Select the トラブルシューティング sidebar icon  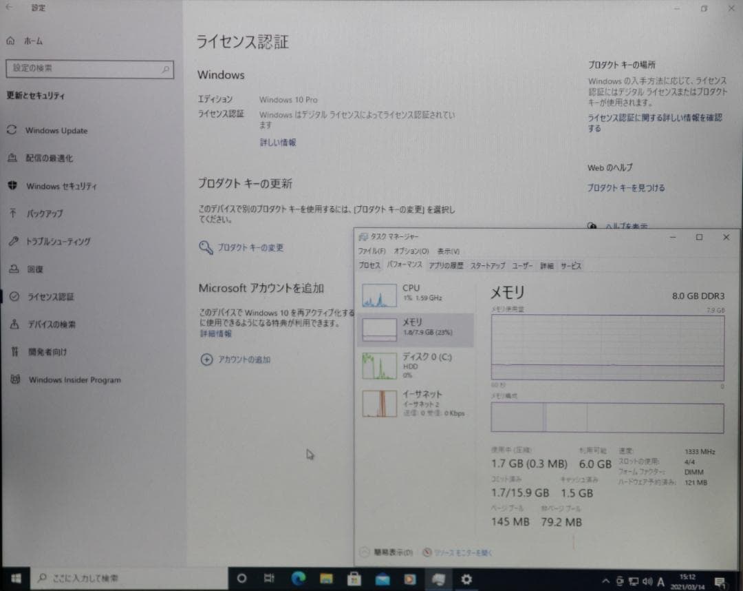coord(12,241)
